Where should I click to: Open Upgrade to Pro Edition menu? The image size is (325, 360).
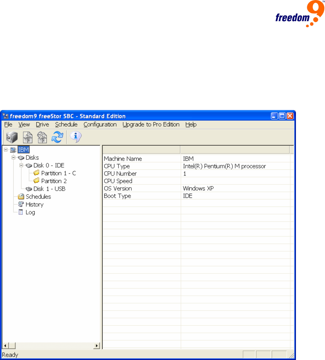point(151,124)
